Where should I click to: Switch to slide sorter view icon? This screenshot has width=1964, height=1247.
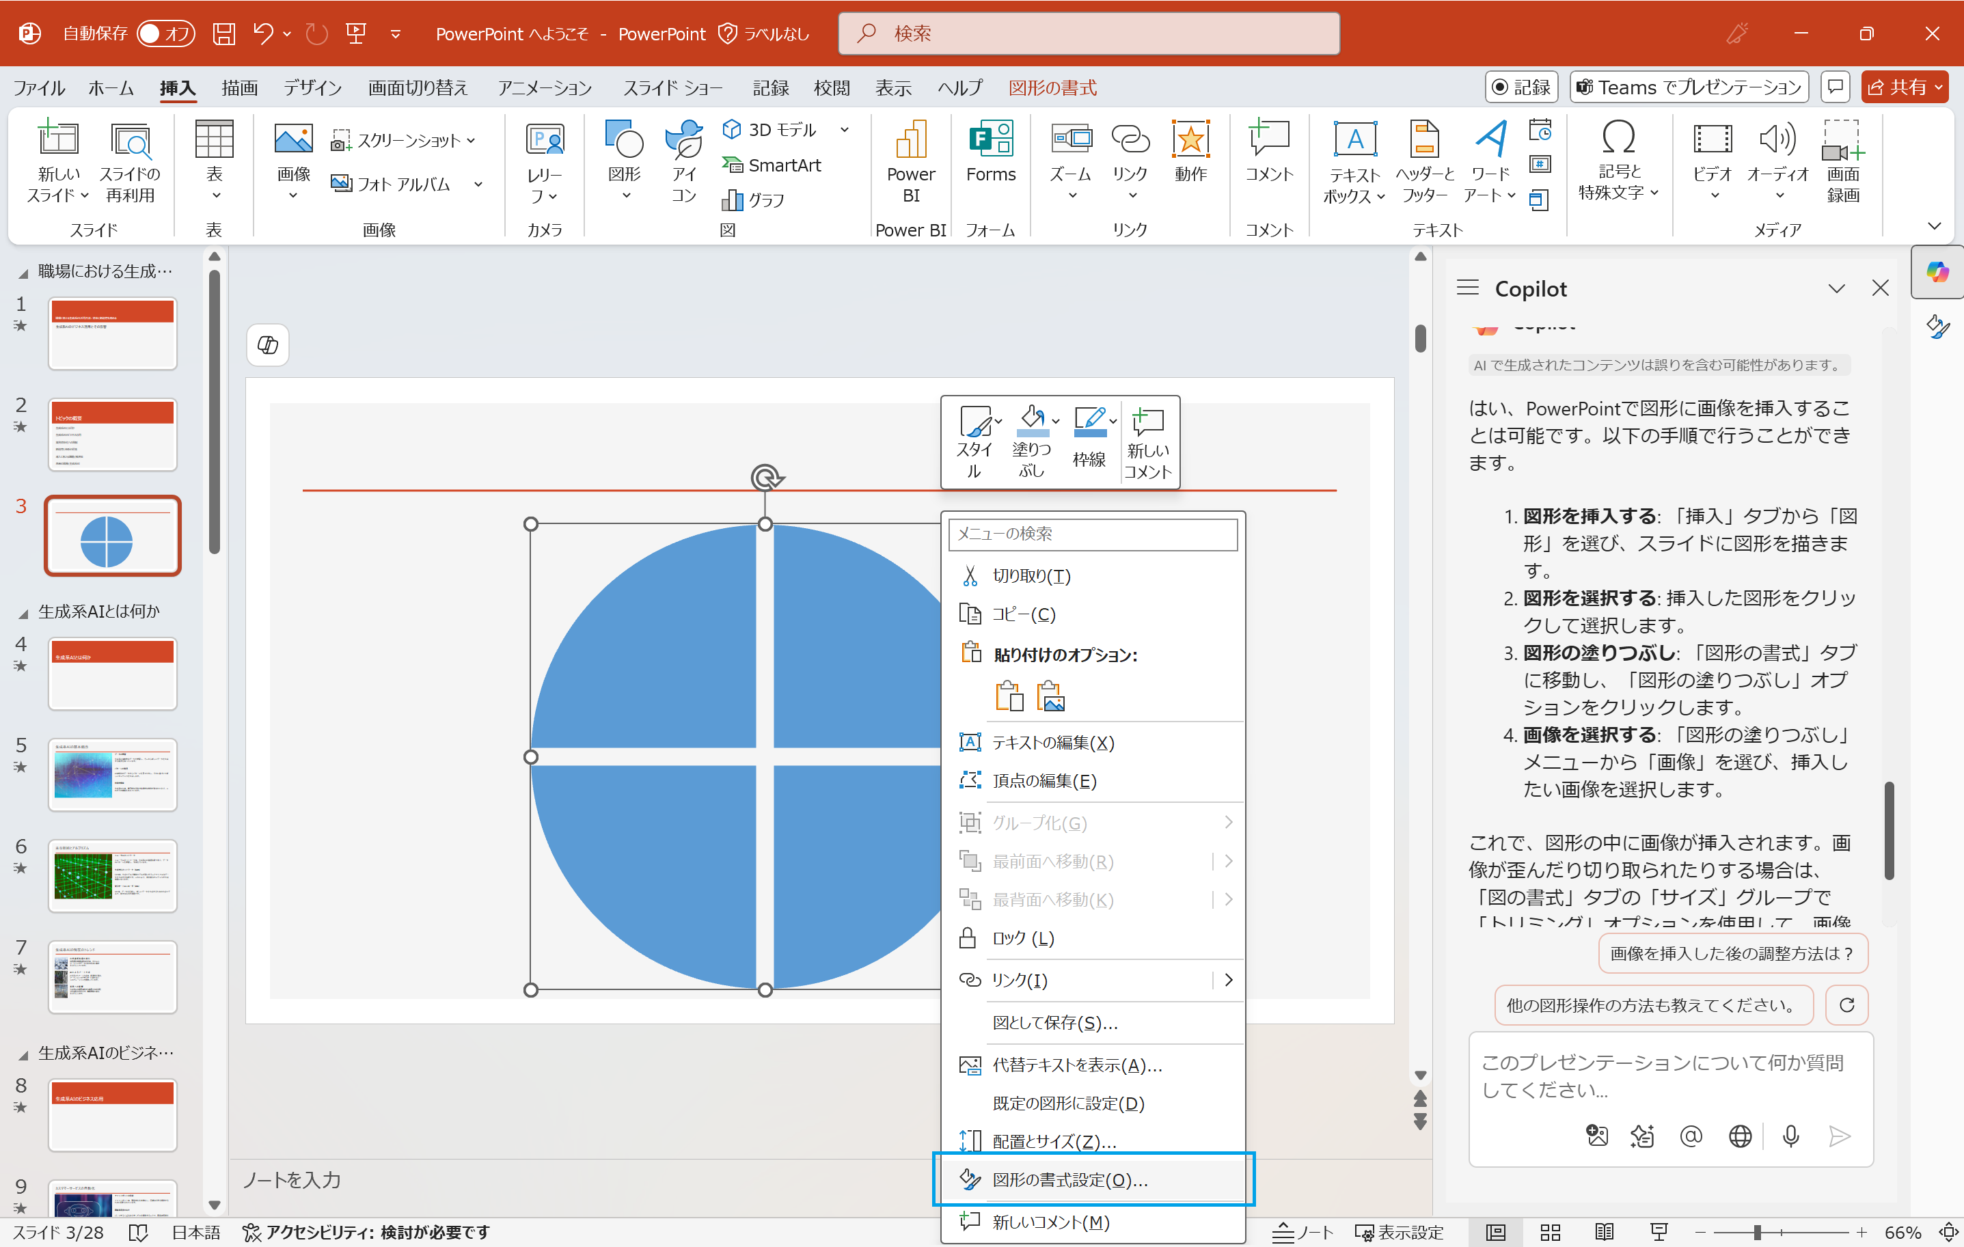click(1550, 1231)
